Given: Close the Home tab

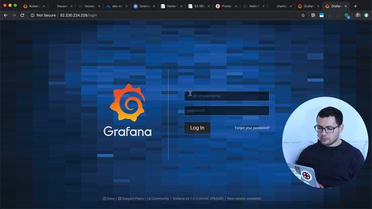Looking at the screenshot, I should click(x=181, y=6).
